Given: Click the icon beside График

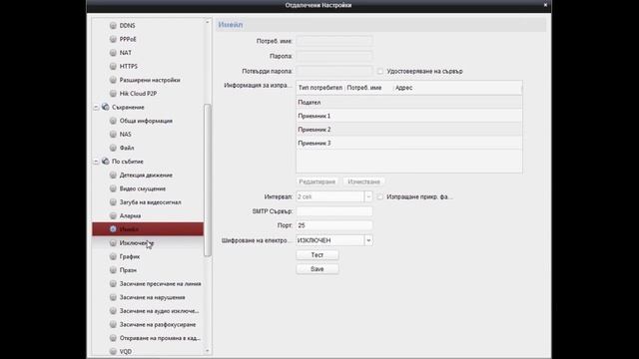Looking at the screenshot, I should point(113,256).
